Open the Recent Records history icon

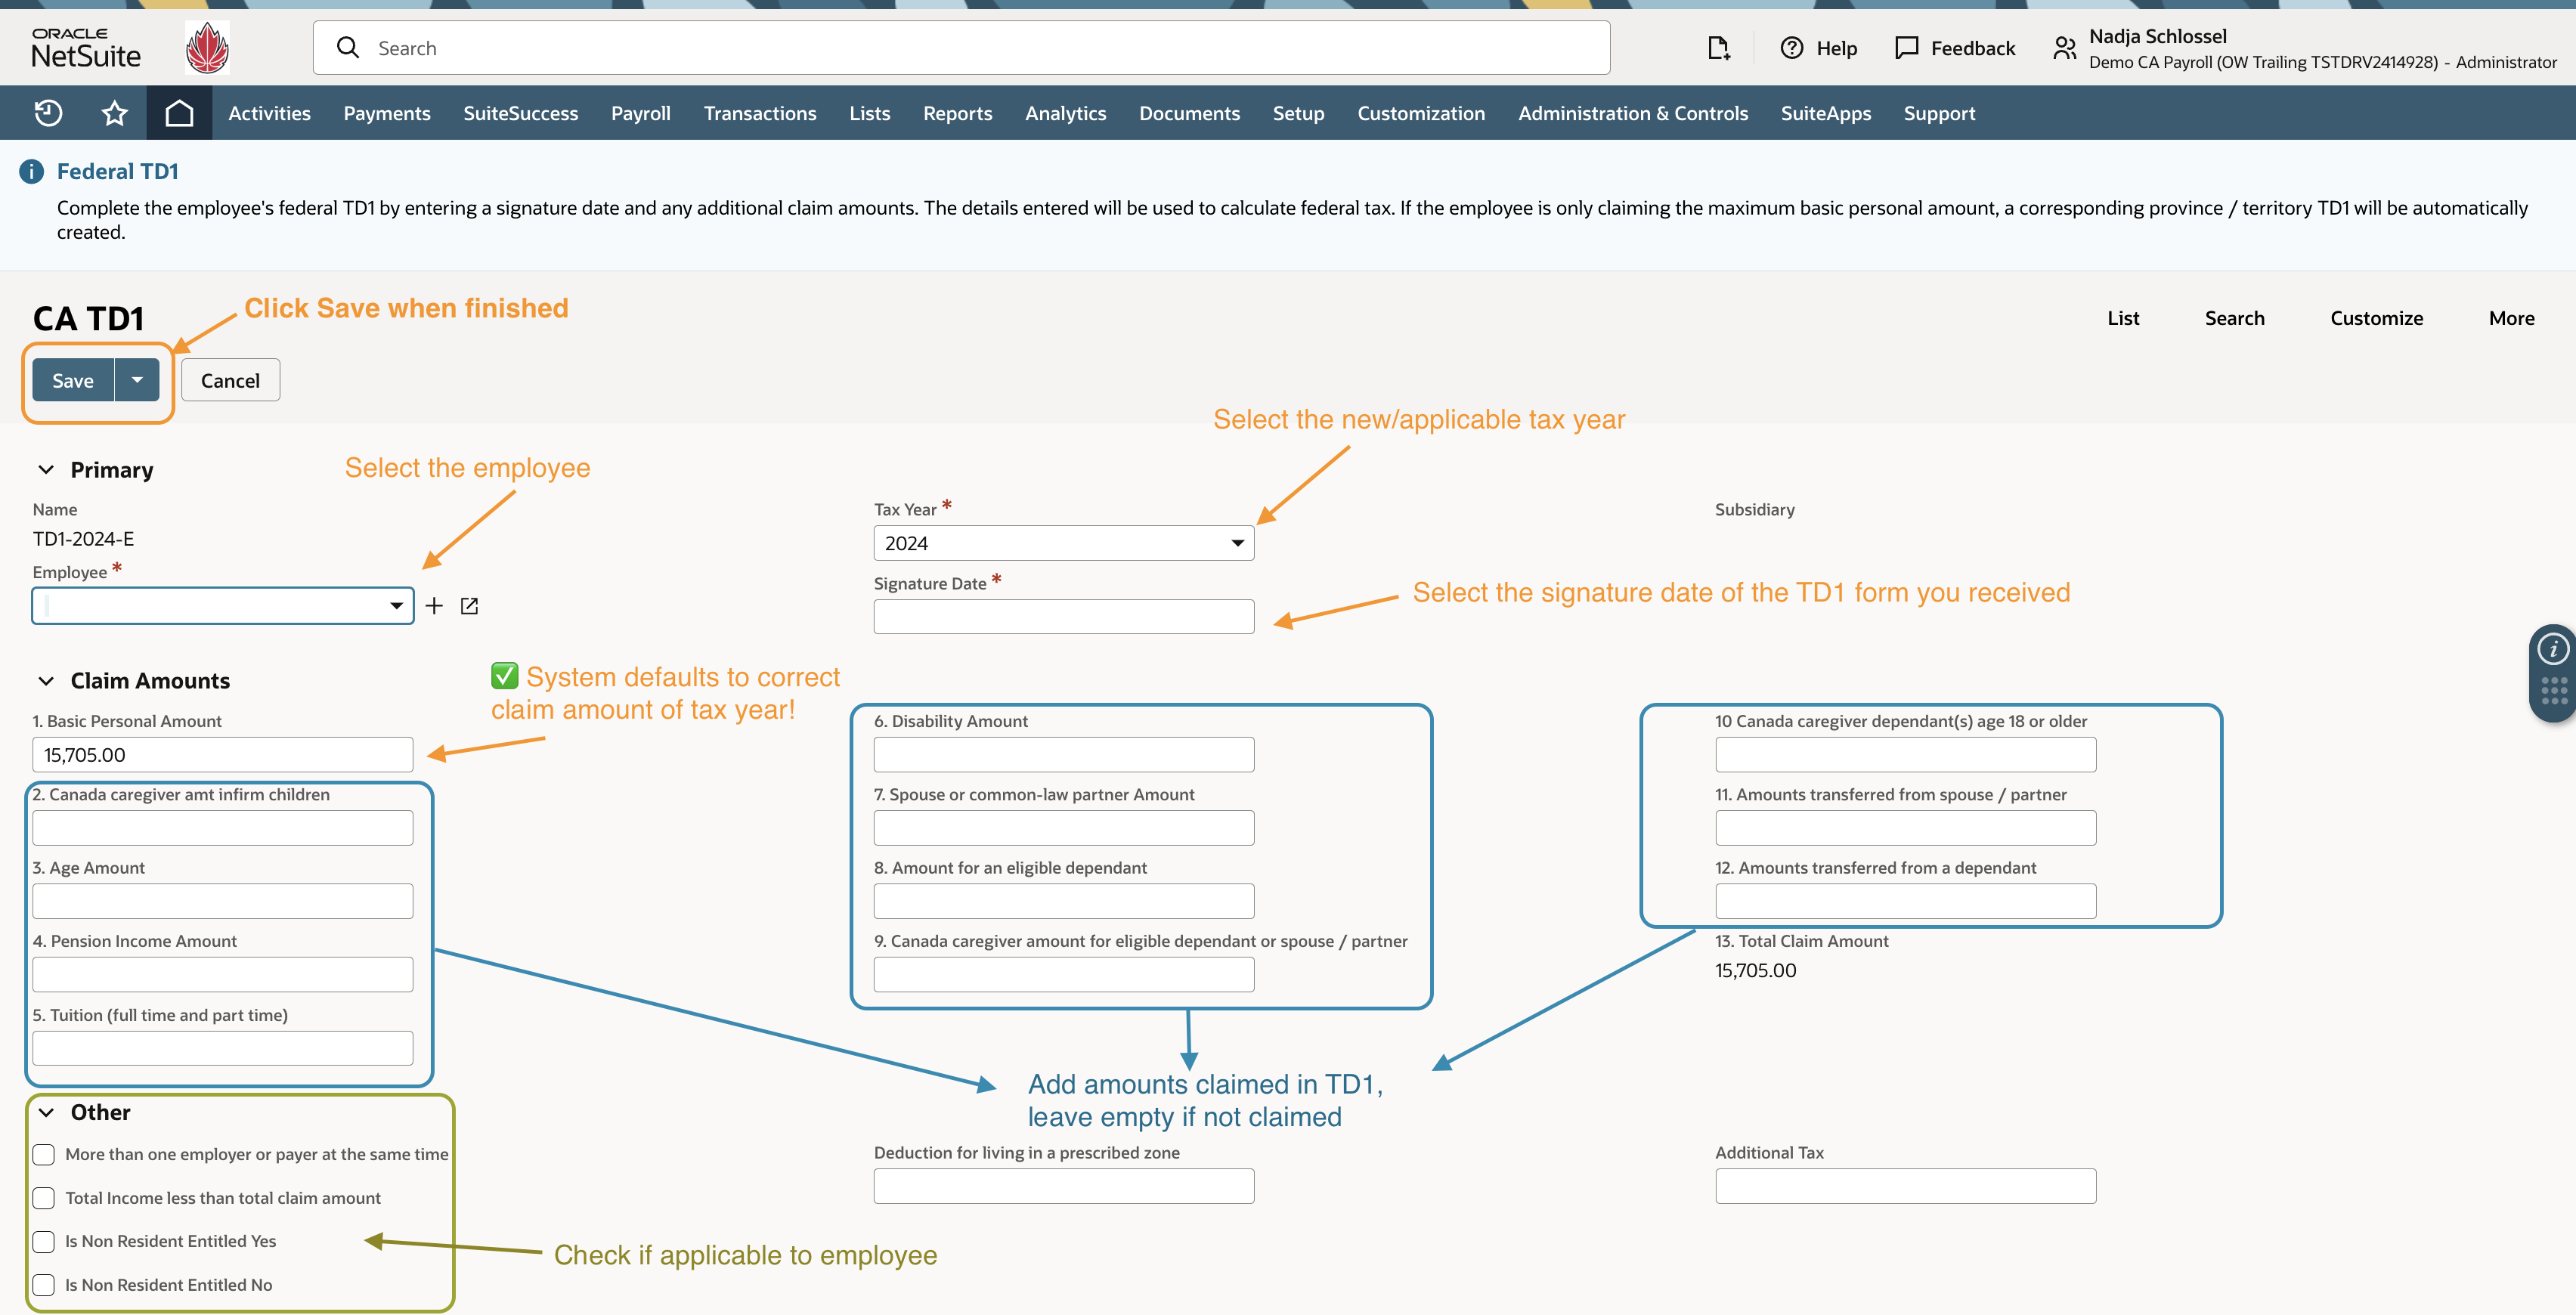click(x=48, y=113)
